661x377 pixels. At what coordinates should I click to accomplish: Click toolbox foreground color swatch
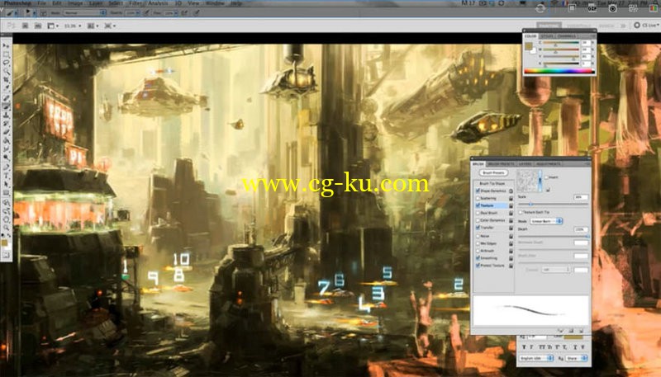pos(5,243)
